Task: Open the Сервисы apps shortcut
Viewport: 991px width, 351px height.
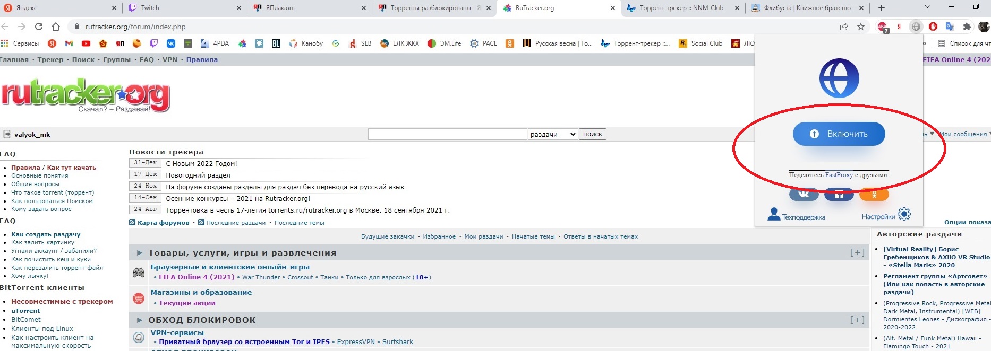Action: tap(20, 43)
